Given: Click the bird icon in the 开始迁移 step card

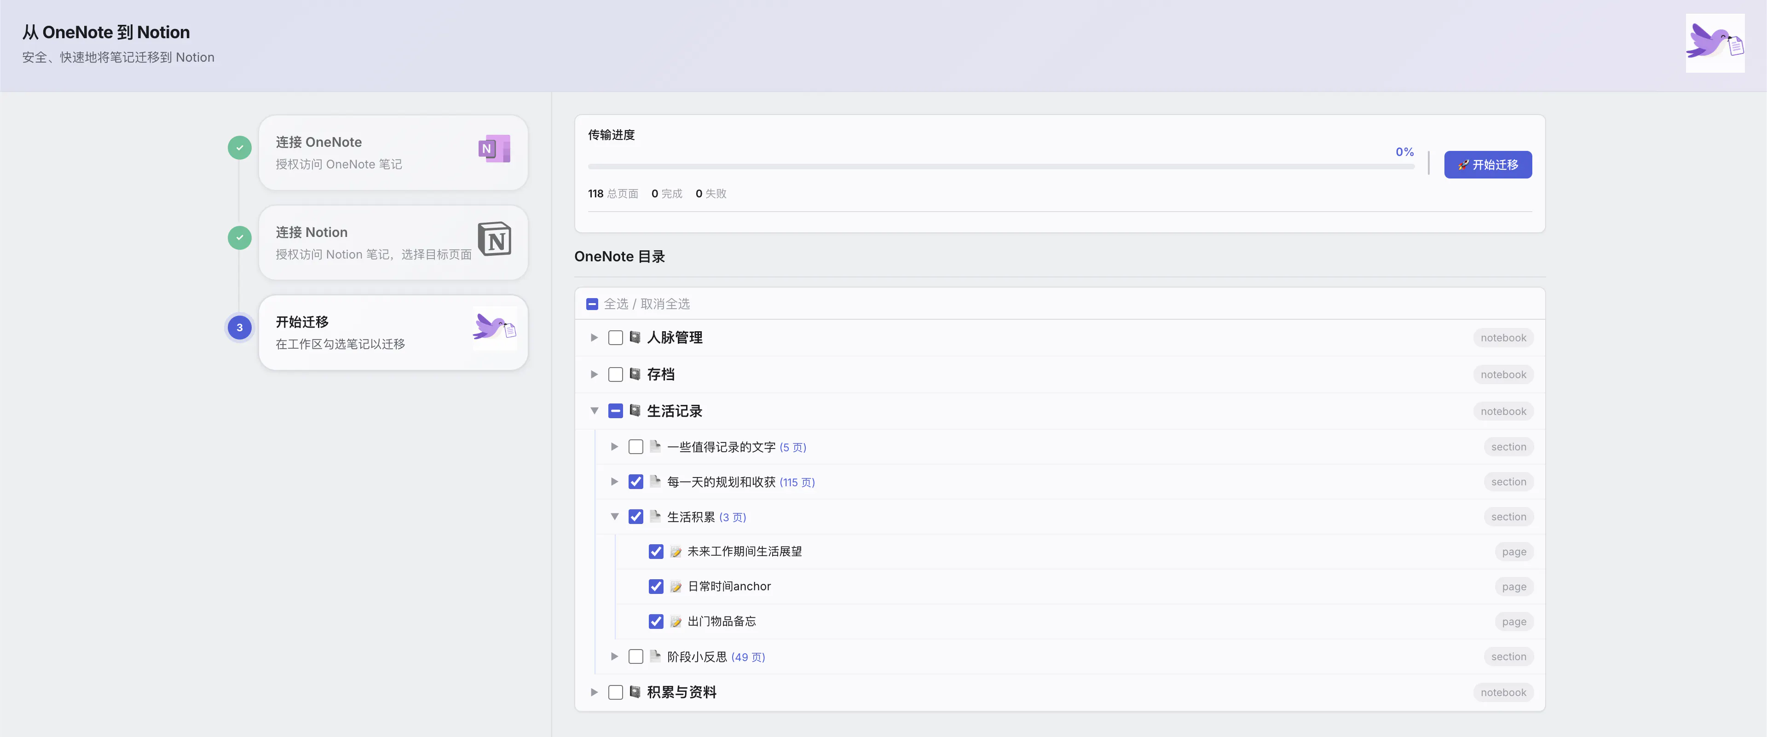Looking at the screenshot, I should point(495,328).
